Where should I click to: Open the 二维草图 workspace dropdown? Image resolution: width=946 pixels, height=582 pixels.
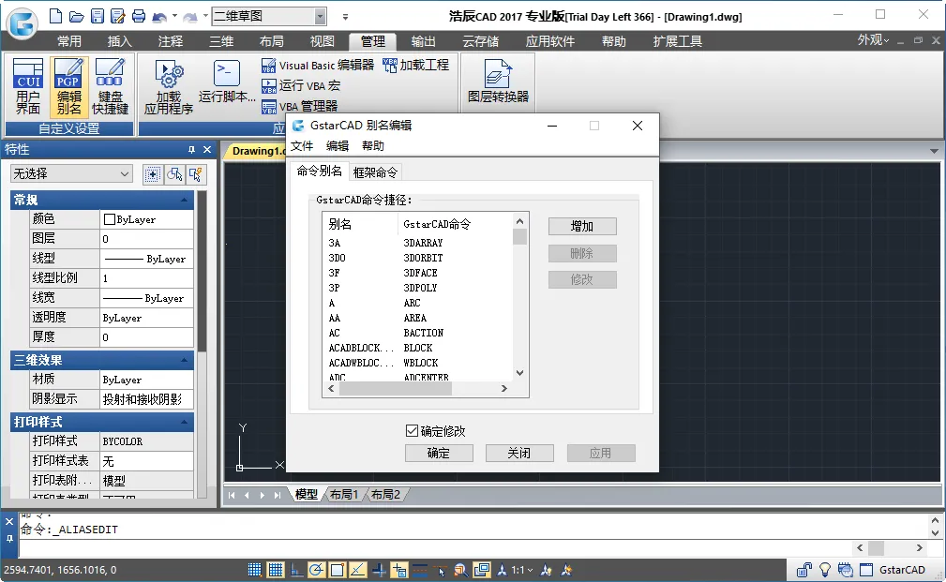320,16
